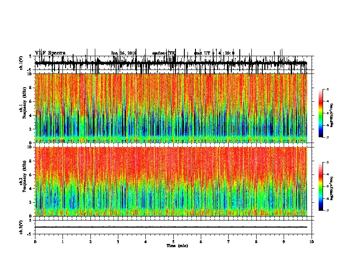This screenshot has height=271, width=351.
Task: Click inside the ch.2 spectrogram plot
Action: pyautogui.click(x=171, y=182)
